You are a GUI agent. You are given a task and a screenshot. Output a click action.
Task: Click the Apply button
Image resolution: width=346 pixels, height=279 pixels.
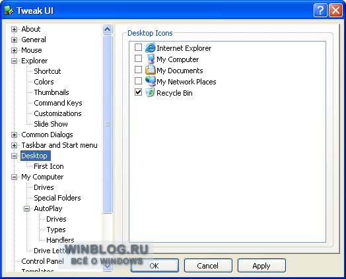pos(261,266)
